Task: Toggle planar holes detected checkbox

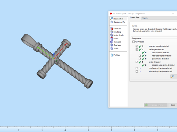Action: [140, 59]
